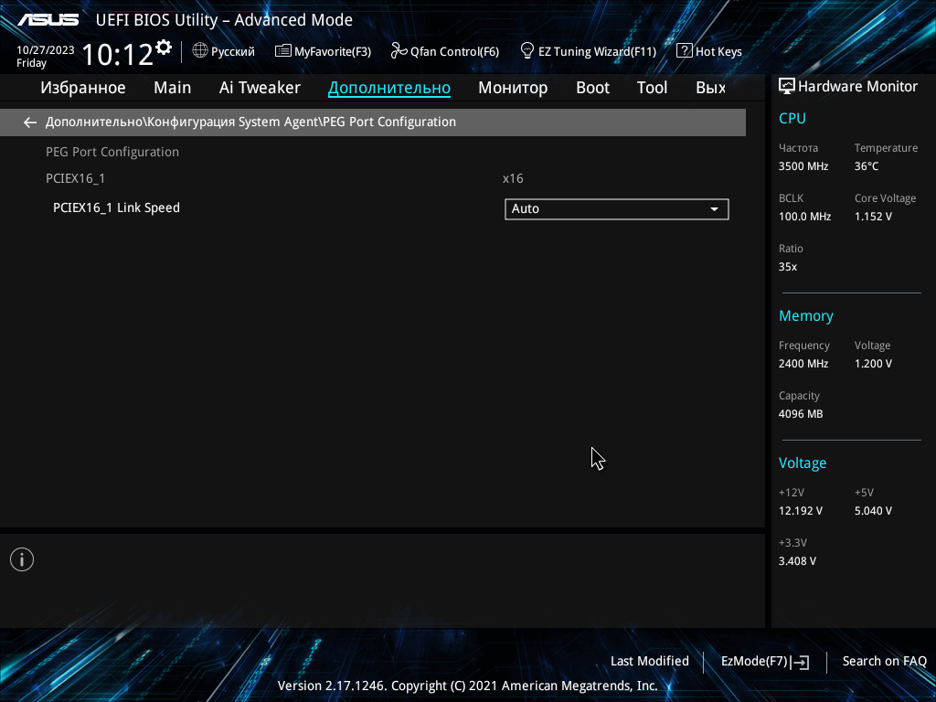Click the MyFavorite list icon
This screenshot has height=702, width=936.
pos(283,51)
